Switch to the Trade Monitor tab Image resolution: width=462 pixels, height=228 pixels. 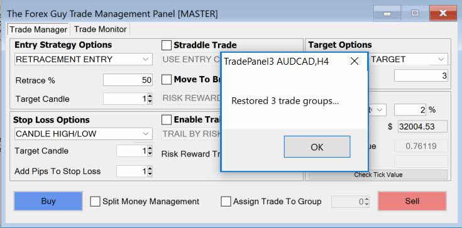point(100,29)
